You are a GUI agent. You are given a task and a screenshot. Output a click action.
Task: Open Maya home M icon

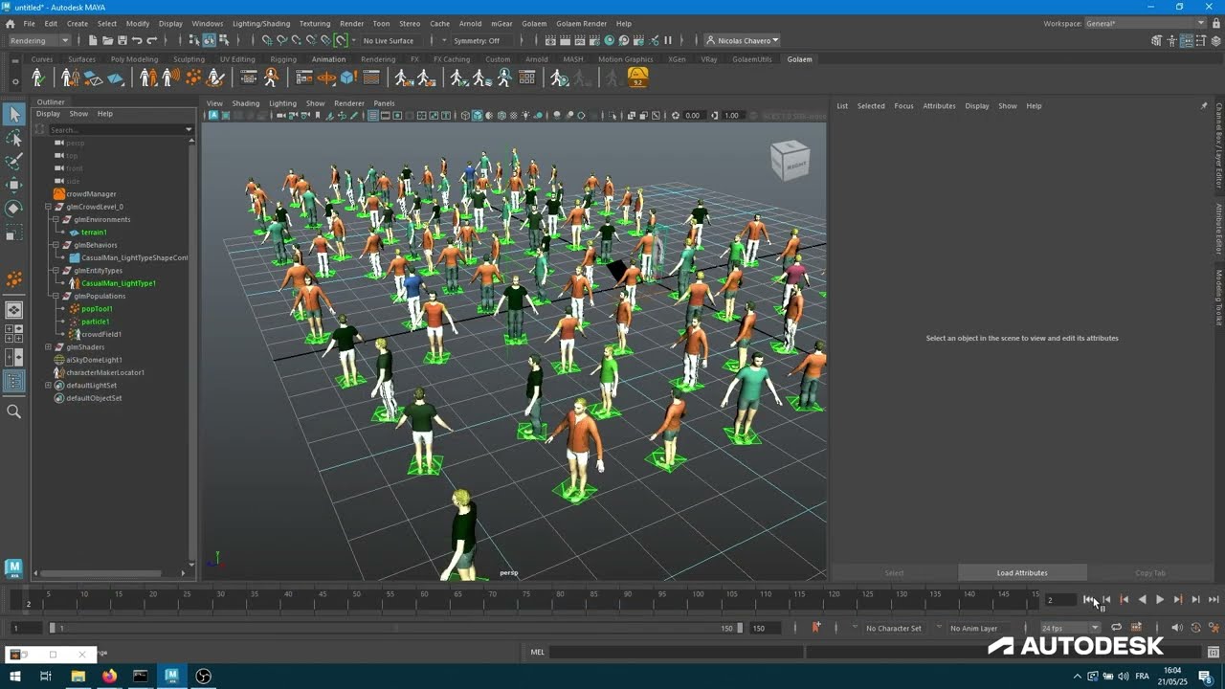click(13, 567)
